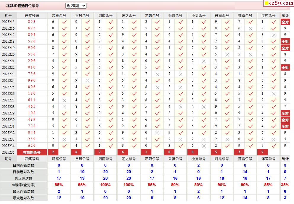Click winning number 9 0 0
This screenshot has width=294, height=204.
32,48
